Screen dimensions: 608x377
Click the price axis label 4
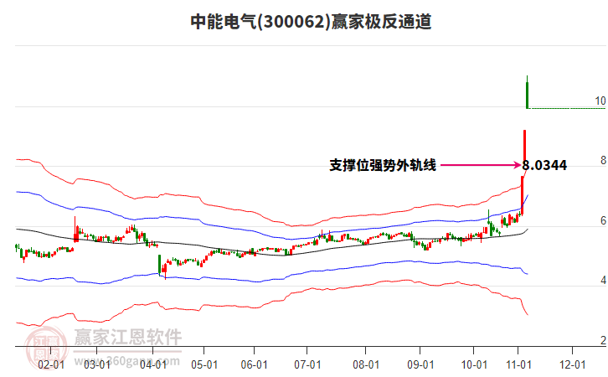603,280
